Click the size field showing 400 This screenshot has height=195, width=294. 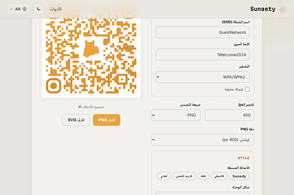tap(229, 115)
